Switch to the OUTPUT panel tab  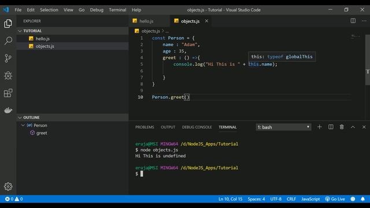168,127
